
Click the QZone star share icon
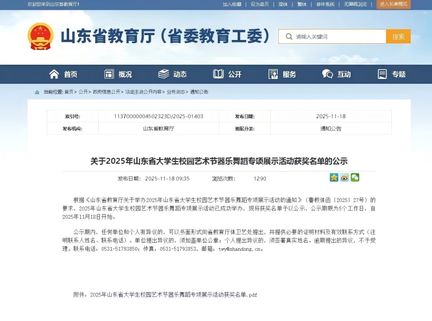pos(334,177)
